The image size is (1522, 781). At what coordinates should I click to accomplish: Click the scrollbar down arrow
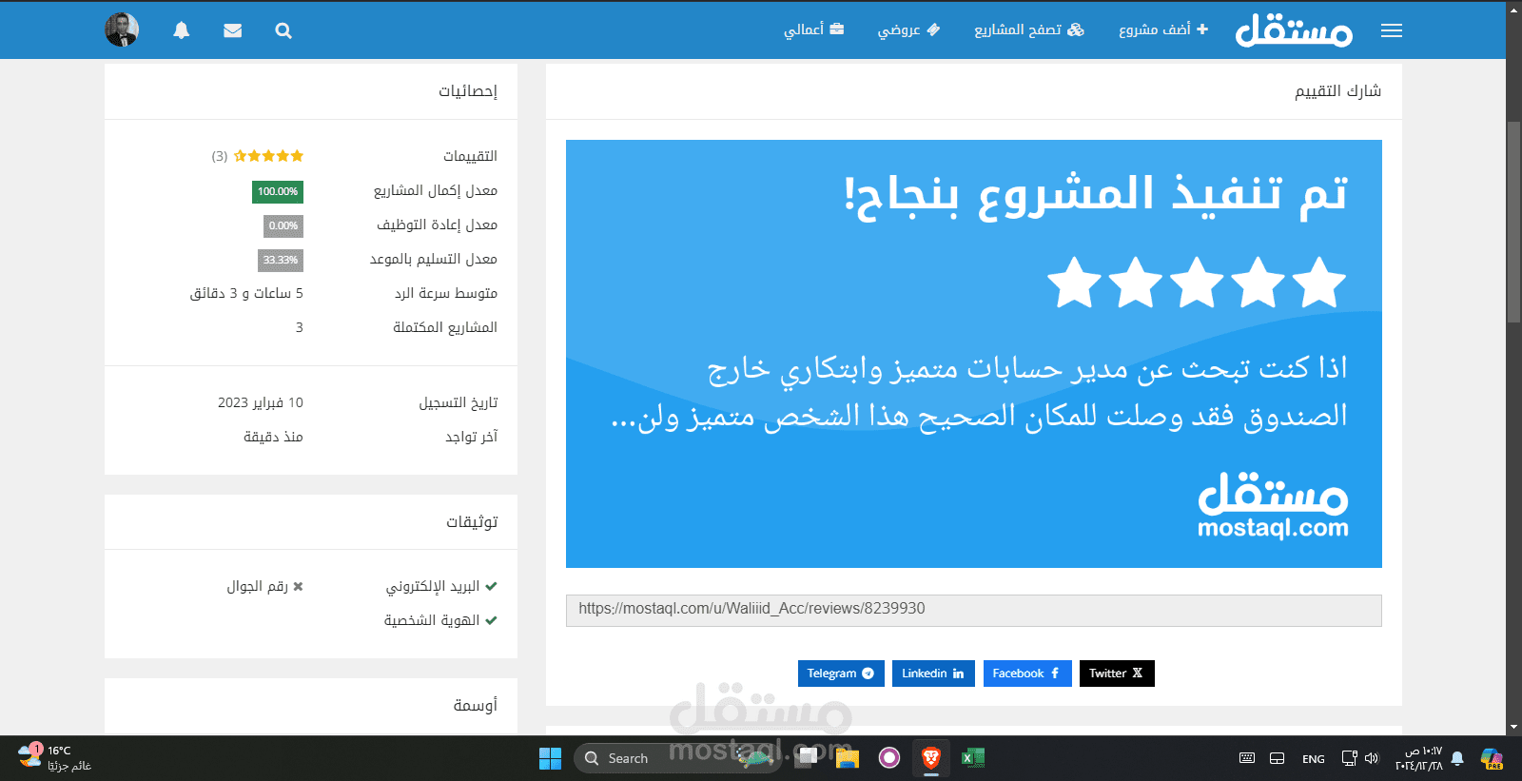pos(1513,727)
